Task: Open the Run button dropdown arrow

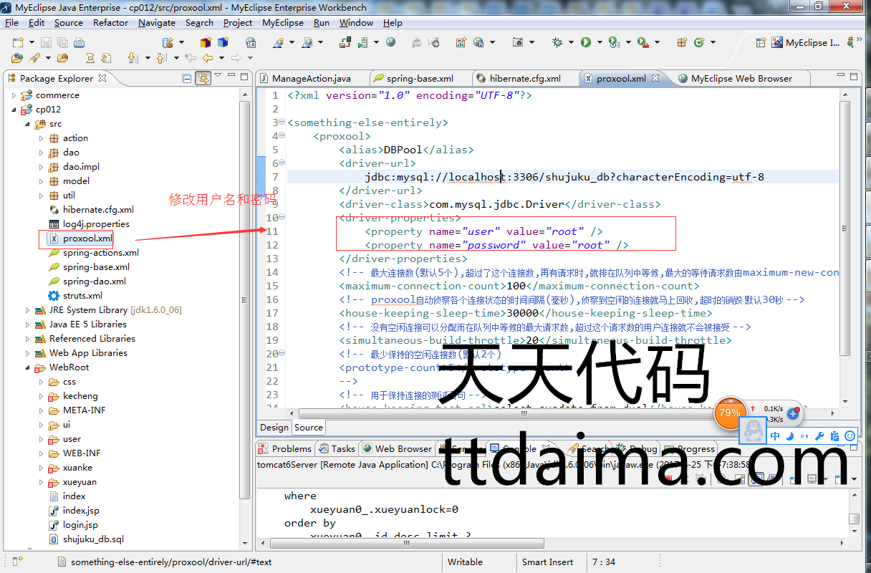Action: [x=598, y=43]
